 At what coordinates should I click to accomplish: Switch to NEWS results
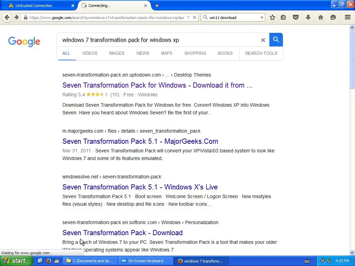pyautogui.click(x=142, y=53)
